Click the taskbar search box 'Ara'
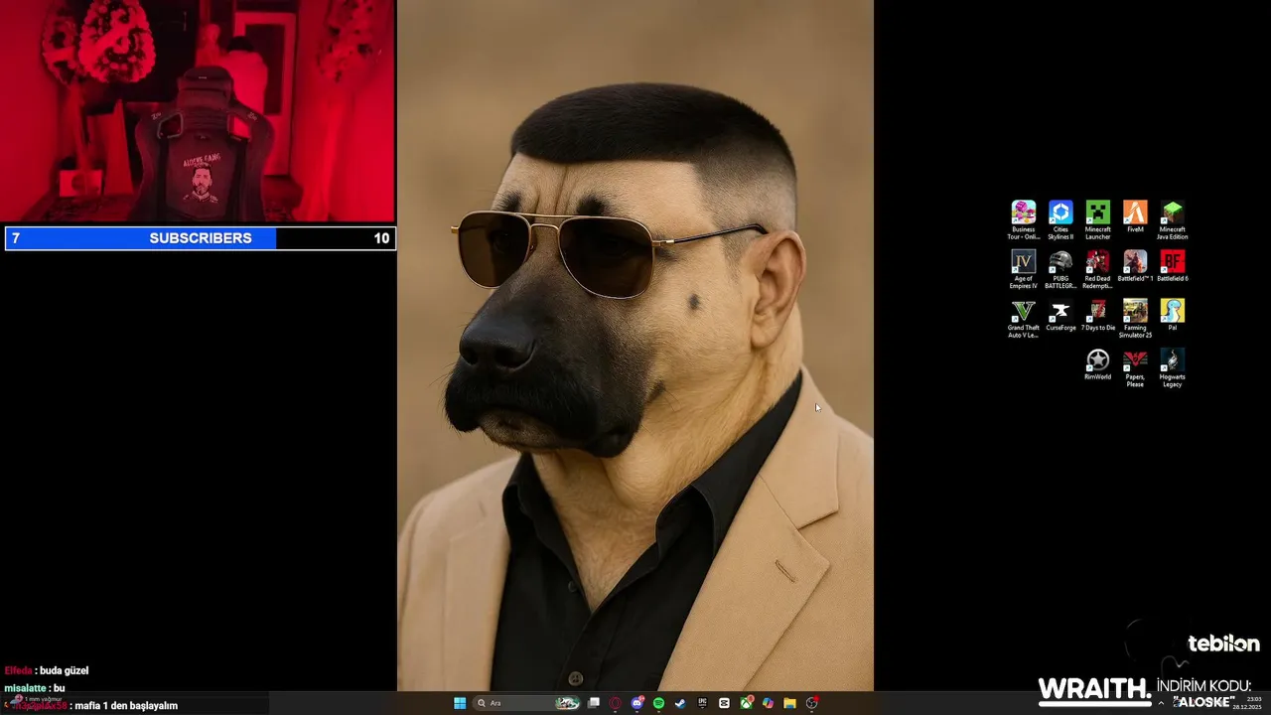The width and height of the screenshot is (1271, 715). [527, 703]
